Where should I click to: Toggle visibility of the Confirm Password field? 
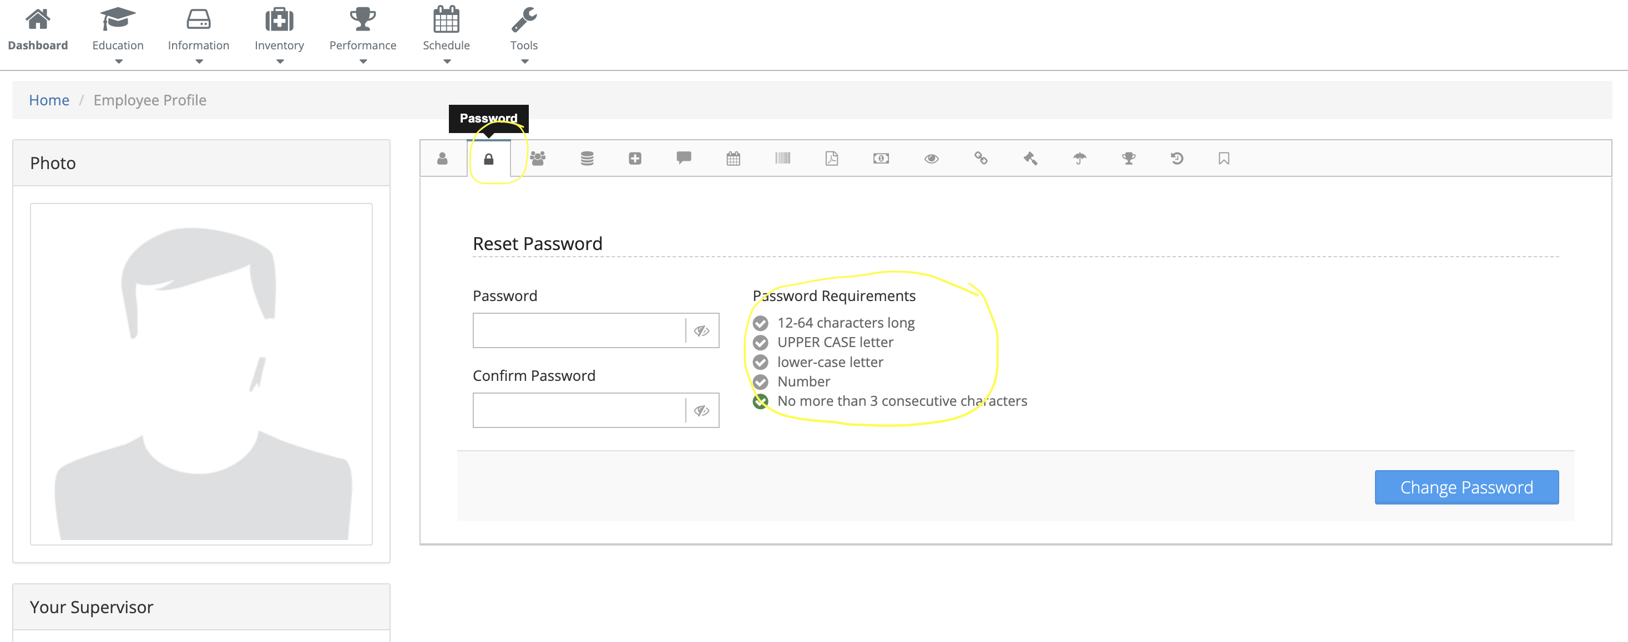701,410
